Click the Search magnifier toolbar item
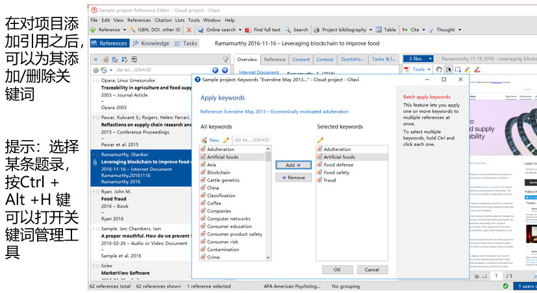This screenshot has height=293, width=537. pos(297,30)
